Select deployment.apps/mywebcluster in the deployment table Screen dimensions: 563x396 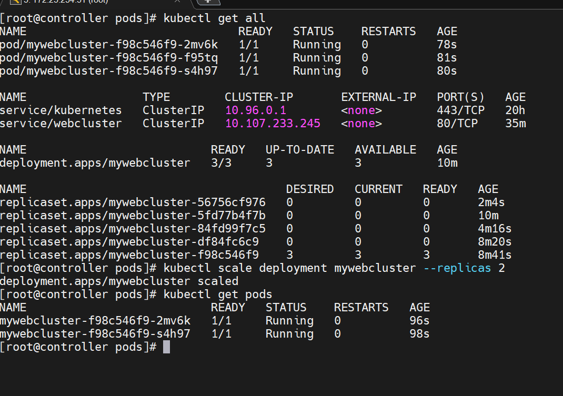coord(95,163)
